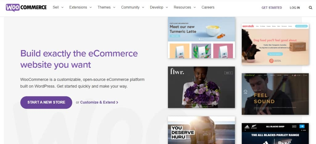The height and width of the screenshot is (144, 316).
Task: Open the Feel Sound guitar store preview
Action: pos(275,94)
